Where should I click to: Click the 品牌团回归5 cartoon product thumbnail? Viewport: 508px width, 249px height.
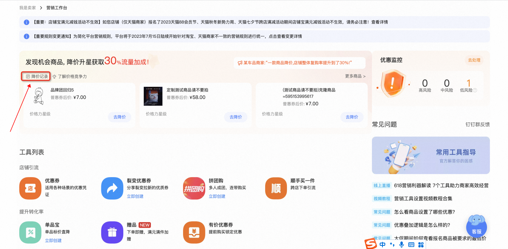39,96
